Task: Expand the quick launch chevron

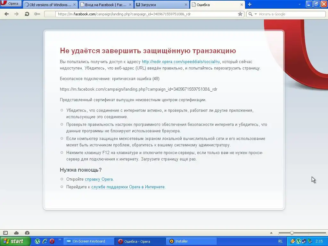Action: pyautogui.click(x=60, y=240)
